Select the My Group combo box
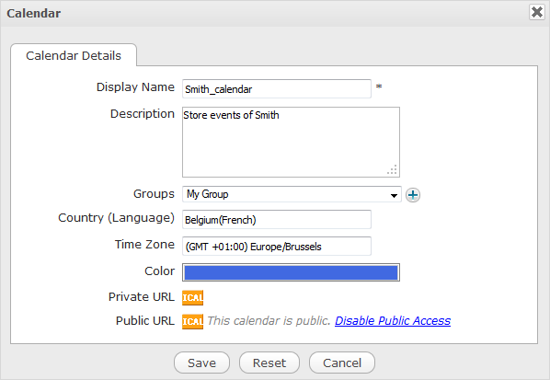The width and height of the screenshot is (550, 380). (x=292, y=194)
